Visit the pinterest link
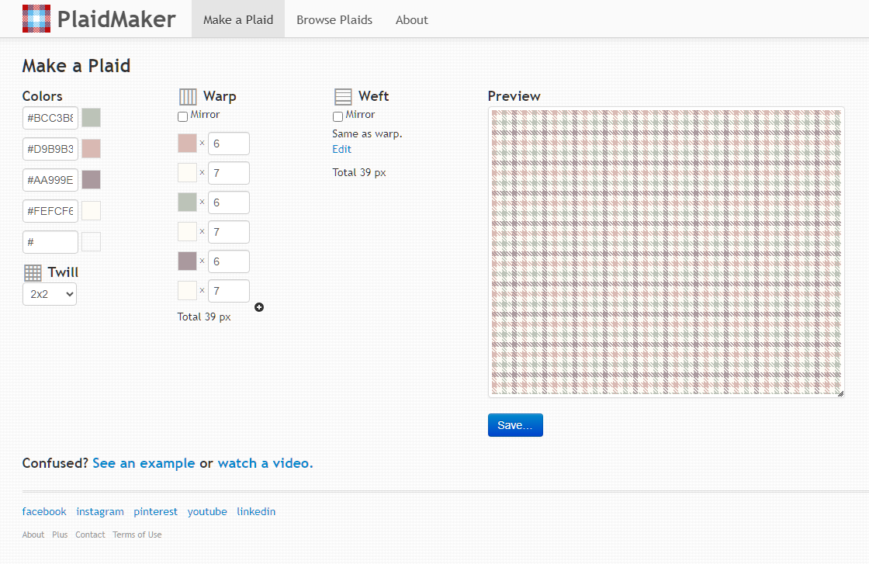Image resolution: width=869 pixels, height=564 pixels. click(x=156, y=511)
